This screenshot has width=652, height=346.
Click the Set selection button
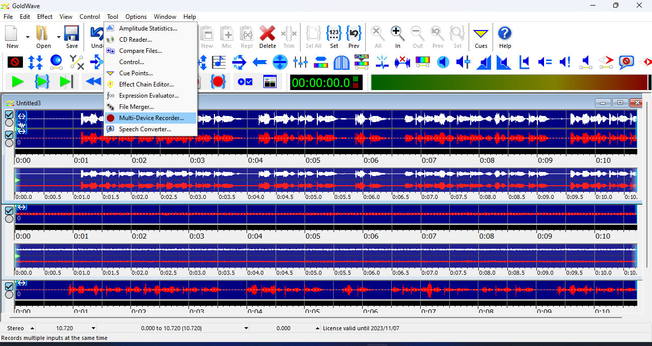334,37
